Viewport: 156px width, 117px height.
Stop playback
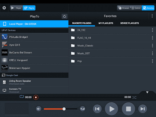click(x=128, y=109)
